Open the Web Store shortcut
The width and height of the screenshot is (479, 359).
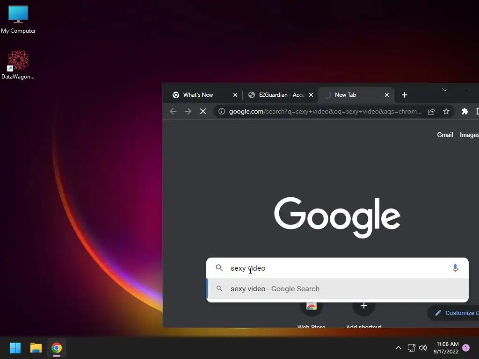(311, 315)
